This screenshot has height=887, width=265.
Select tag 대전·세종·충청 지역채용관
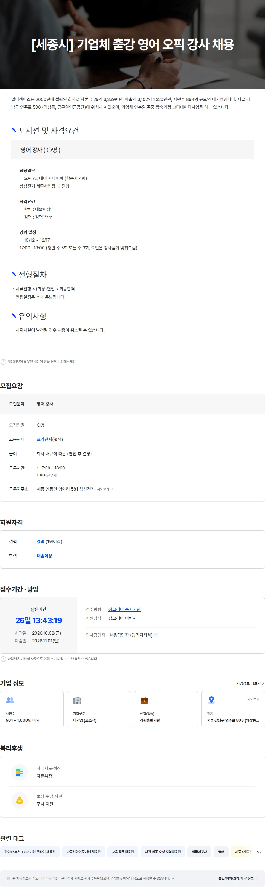pyautogui.click(x=163, y=851)
